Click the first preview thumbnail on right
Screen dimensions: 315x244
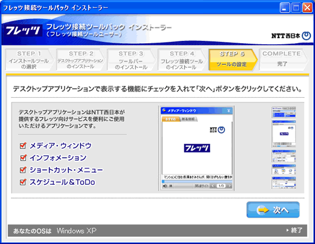[x=284, y=112]
